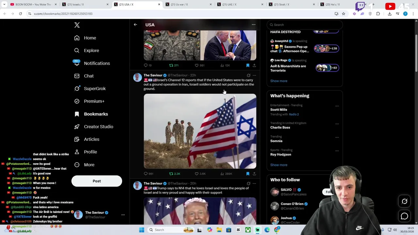The height and width of the screenshot is (235, 418).
Task: Open the Scott Mills trend
Action: tap(279, 110)
